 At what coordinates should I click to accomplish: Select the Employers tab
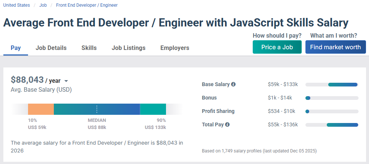[x=175, y=48]
